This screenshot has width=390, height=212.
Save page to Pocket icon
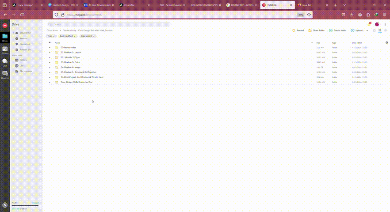coord(343,15)
